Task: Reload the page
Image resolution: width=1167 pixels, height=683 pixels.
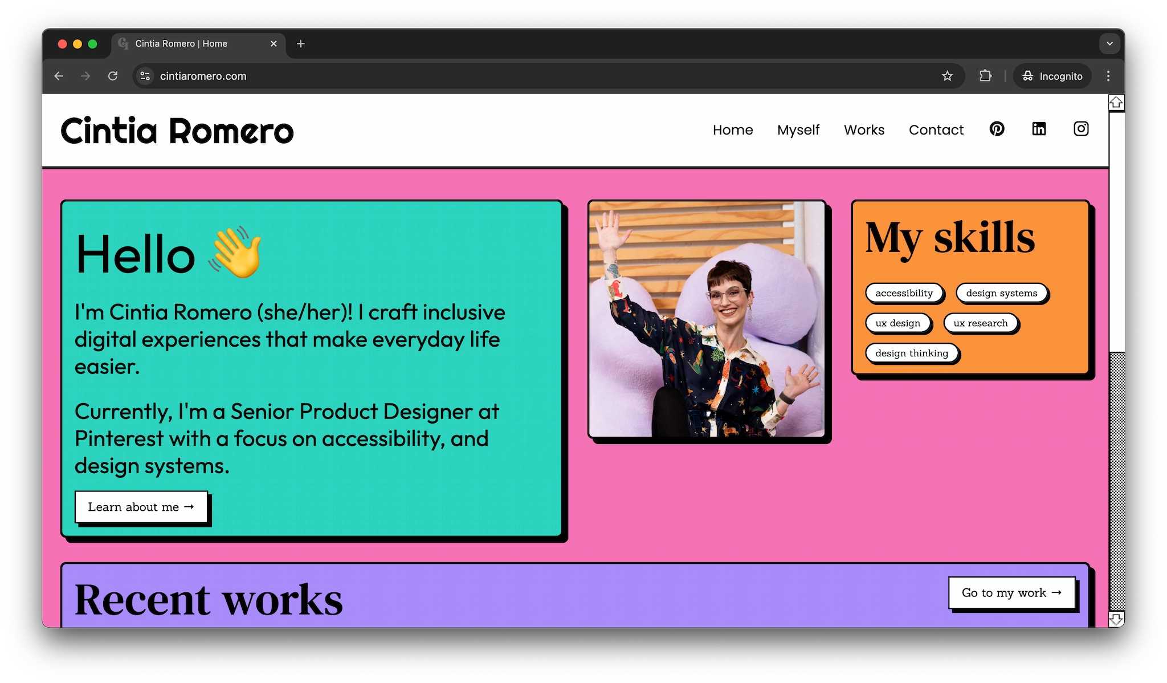Action: pyautogui.click(x=113, y=76)
